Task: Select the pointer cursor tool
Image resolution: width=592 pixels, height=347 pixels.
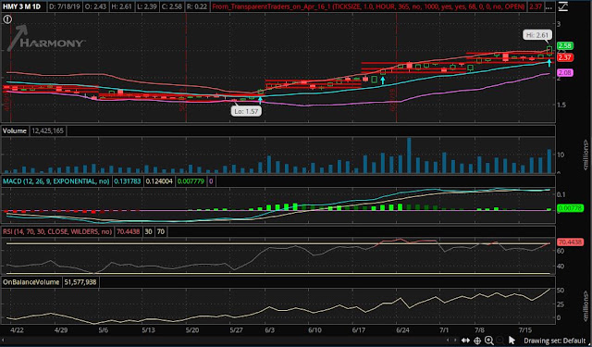Action: tap(512, 341)
